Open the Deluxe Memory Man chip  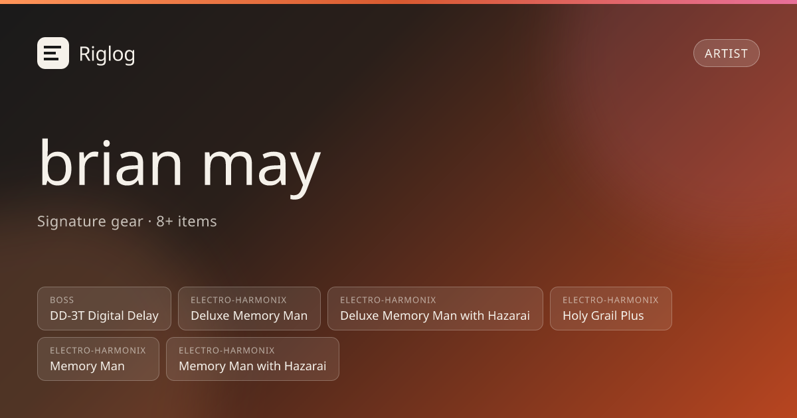tap(249, 309)
